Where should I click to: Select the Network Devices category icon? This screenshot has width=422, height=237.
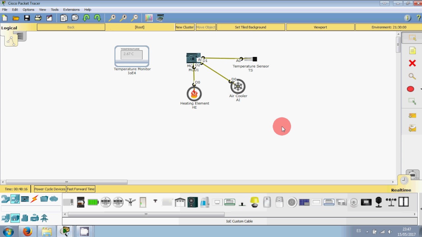[6, 199]
